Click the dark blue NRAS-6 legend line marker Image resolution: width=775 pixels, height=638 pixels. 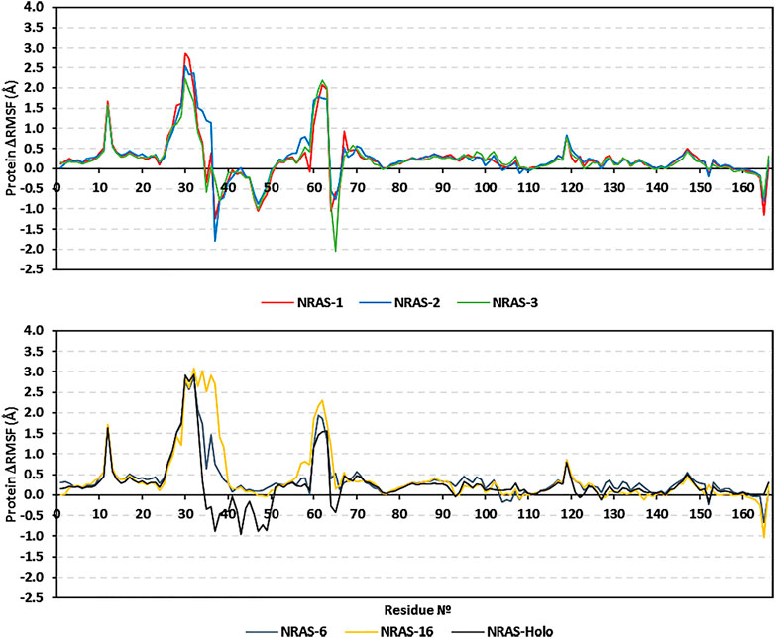tap(262, 632)
